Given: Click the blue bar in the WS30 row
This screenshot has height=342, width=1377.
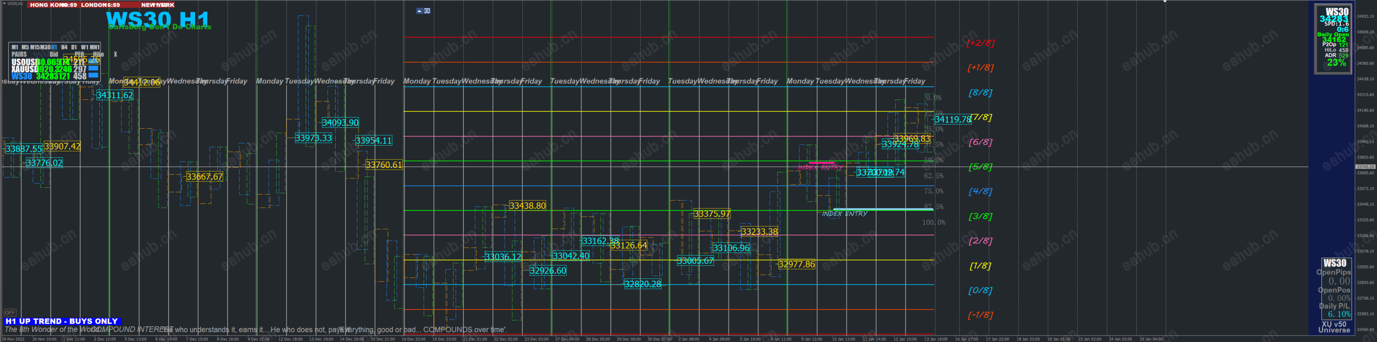Looking at the screenshot, I should [x=94, y=76].
